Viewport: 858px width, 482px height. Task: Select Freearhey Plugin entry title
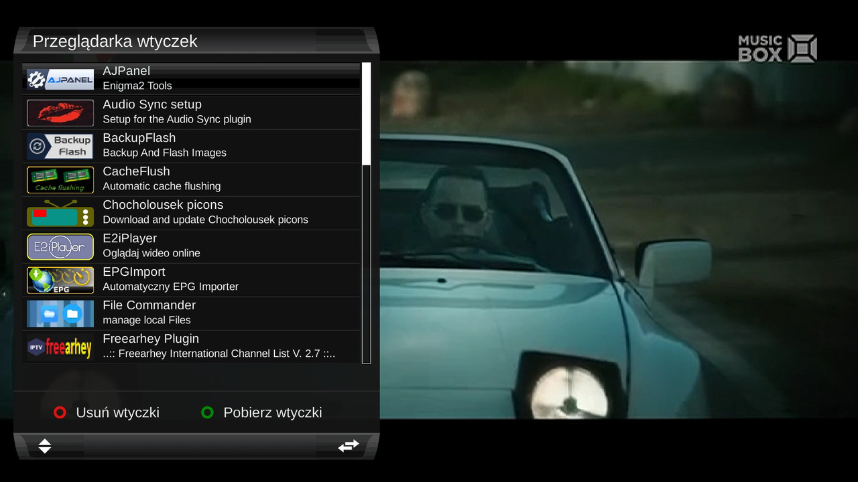coord(151,339)
